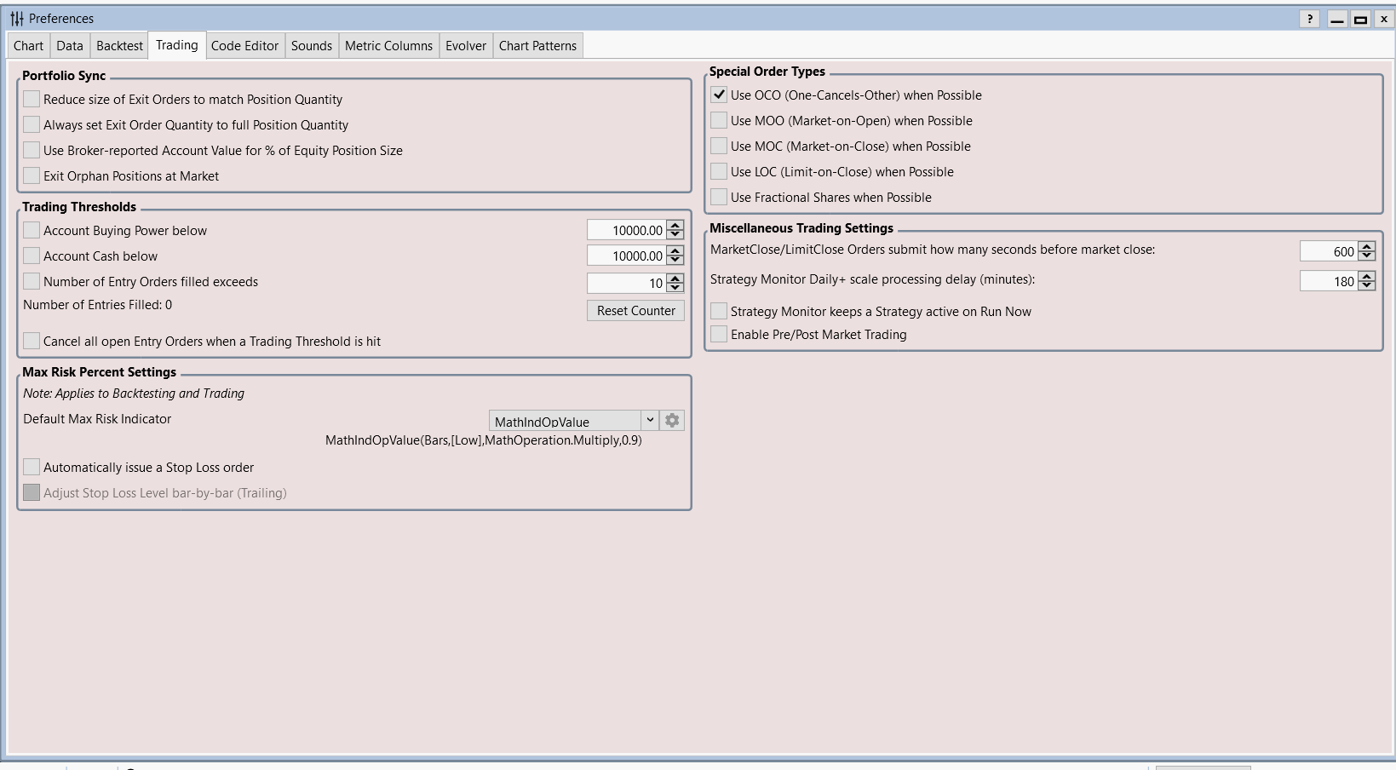This screenshot has height=770, width=1396.
Task: Increase Number of Entry Orders threshold
Action: tap(675, 278)
